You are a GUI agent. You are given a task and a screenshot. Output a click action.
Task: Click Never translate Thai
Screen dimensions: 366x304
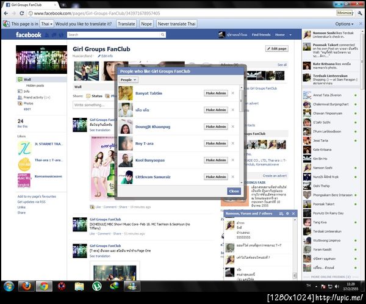click(176, 24)
